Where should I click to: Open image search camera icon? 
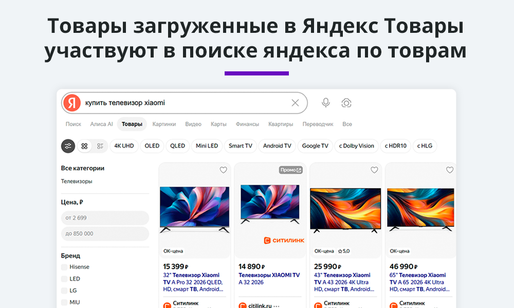click(x=346, y=103)
